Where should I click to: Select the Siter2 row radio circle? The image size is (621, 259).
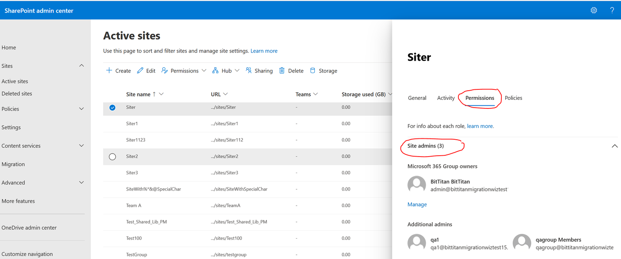[112, 157]
